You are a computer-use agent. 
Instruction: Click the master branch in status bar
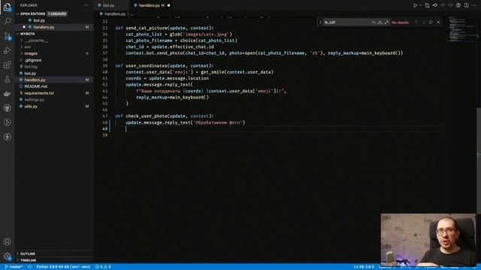pyautogui.click(x=14, y=267)
